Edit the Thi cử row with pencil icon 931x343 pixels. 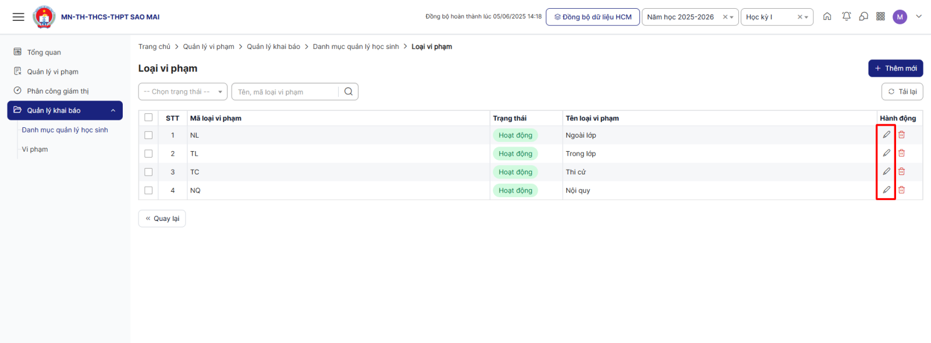[886, 172]
